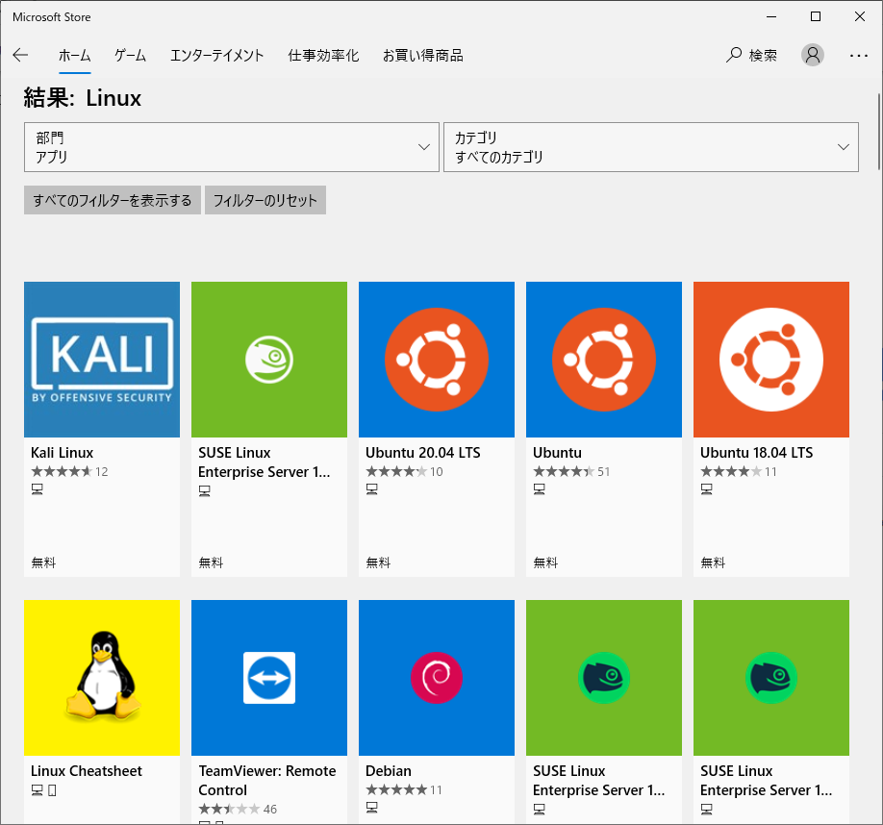Click the すべてのフィルターを表示する button
This screenshot has width=883, height=825.
(x=113, y=200)
